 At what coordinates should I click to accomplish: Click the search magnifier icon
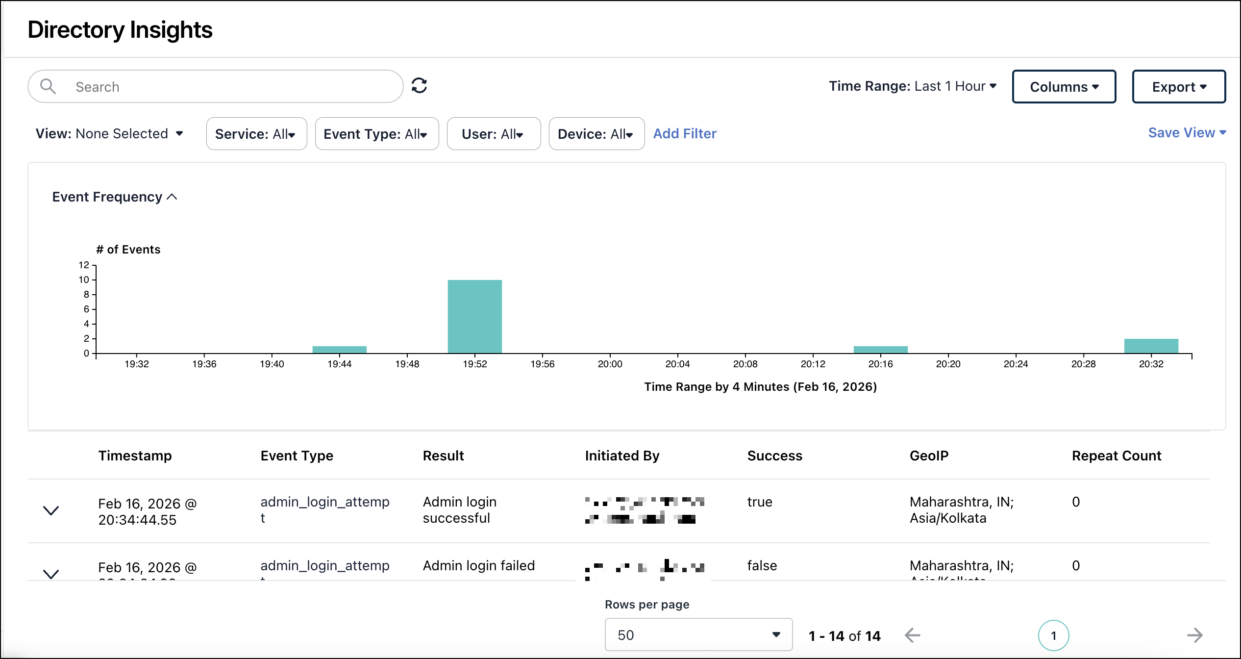[49, 86]
